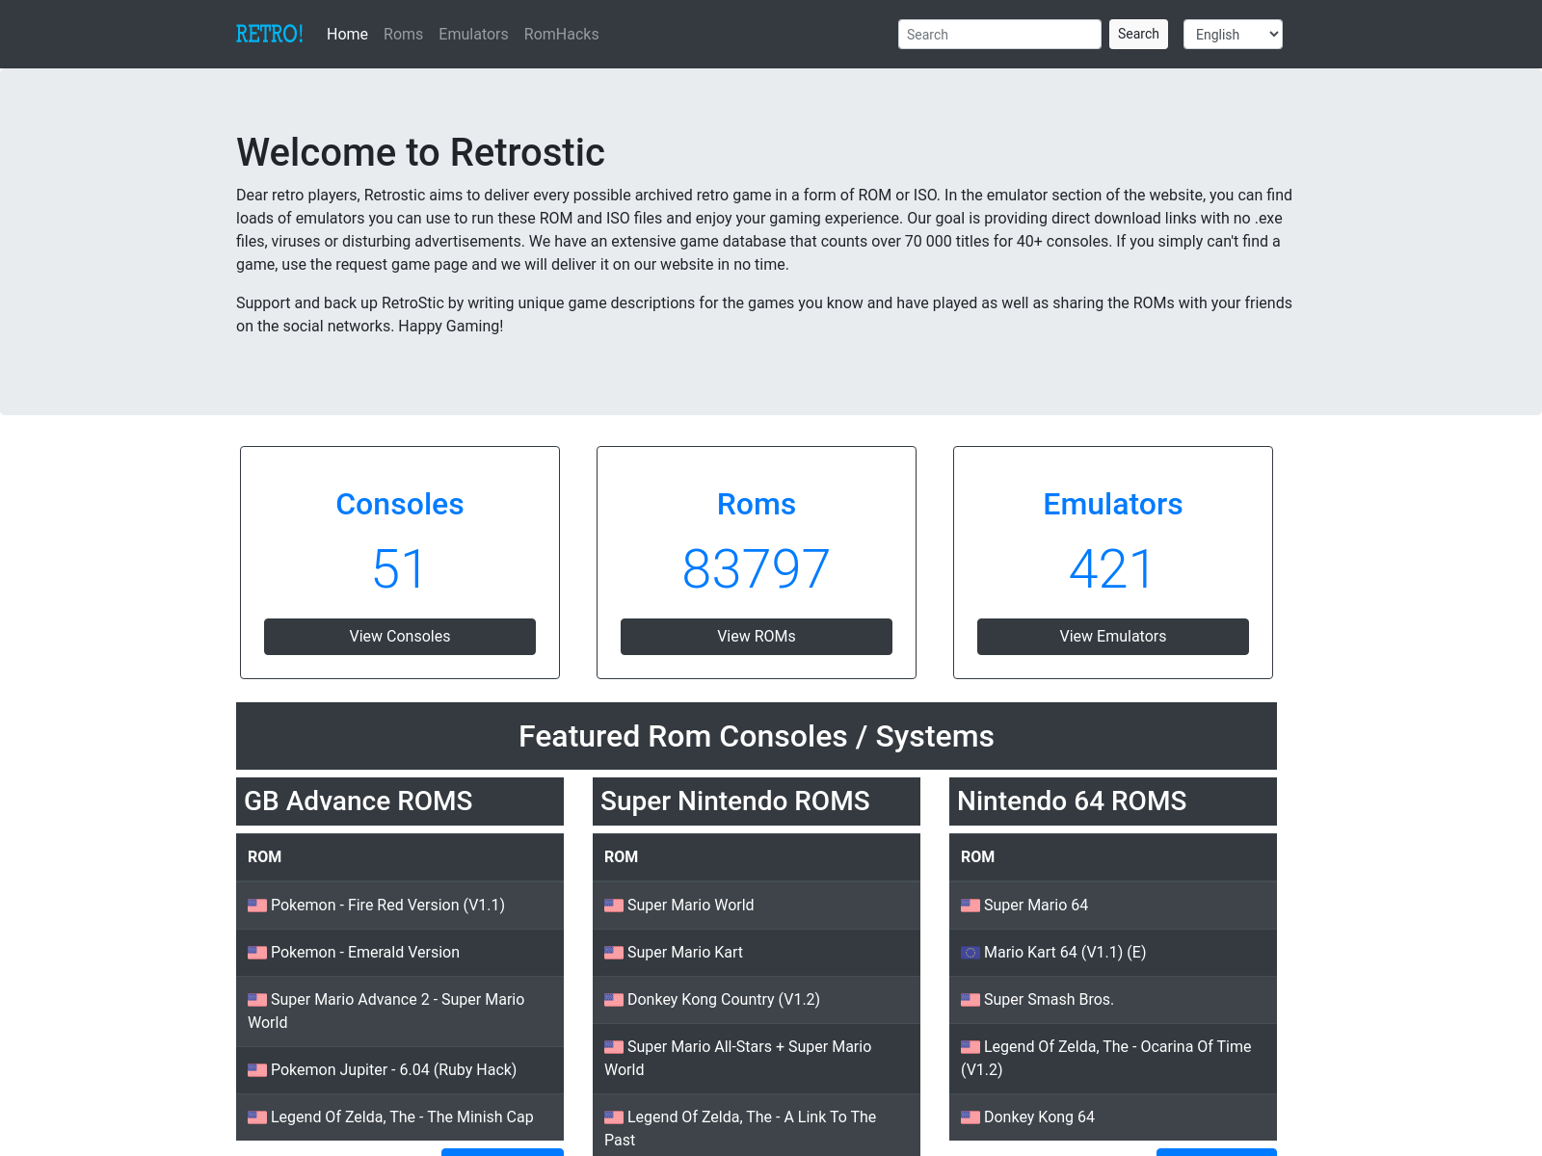The image size is (1542, 1156).
Task: Click flag icon beside The Minish Cap
Action: click(257, 1117)
